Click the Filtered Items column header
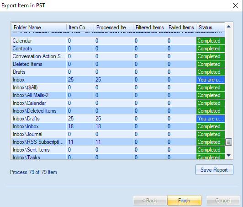The image size is (243, 207). (x=149, y=27)
